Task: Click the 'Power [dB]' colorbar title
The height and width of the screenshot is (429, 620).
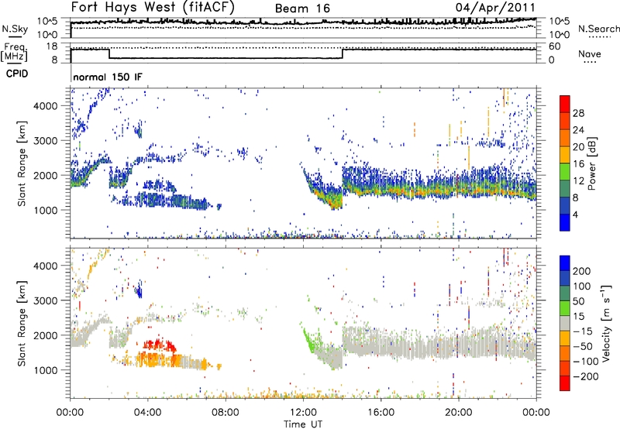Action: tap(592, 163)
